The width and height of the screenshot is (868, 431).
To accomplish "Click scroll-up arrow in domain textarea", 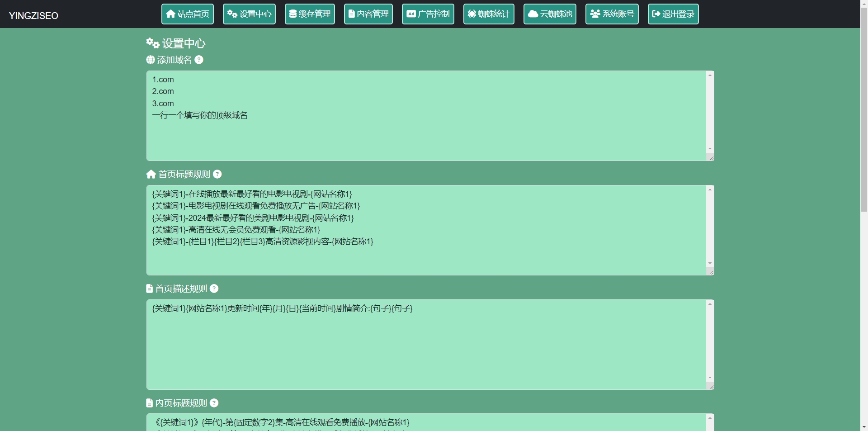I will point(710,75).
